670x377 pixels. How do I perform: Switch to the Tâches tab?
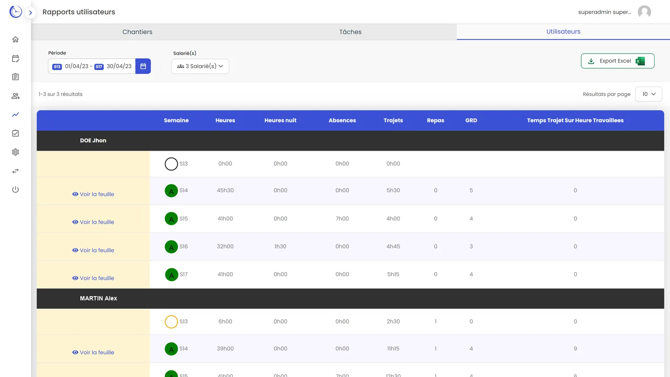click(350, 32)
